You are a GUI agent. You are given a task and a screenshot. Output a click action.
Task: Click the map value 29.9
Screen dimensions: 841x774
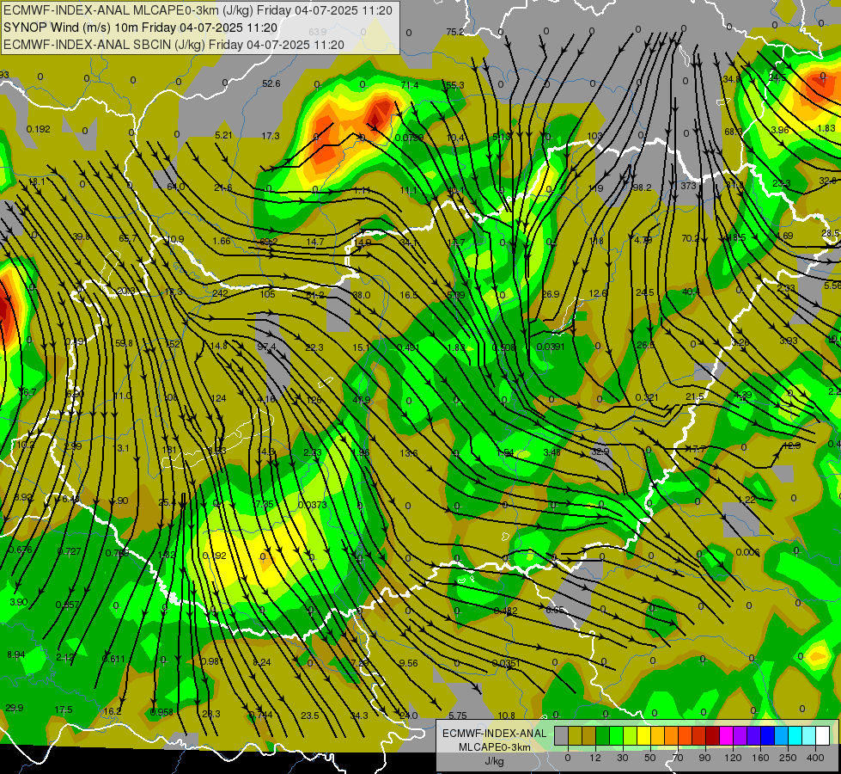(x=15, y=708)
